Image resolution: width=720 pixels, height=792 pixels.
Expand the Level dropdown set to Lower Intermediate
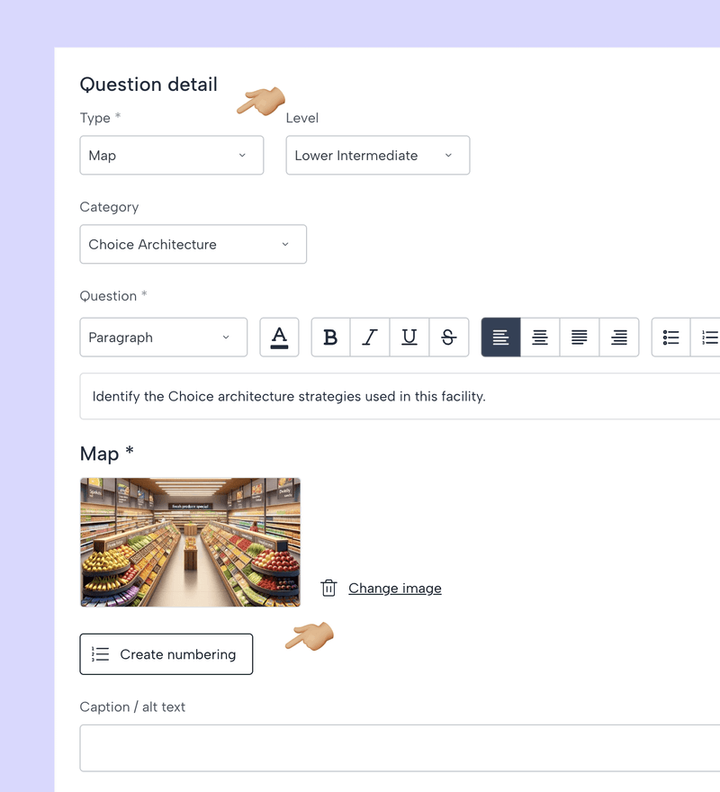pos(377,156)
